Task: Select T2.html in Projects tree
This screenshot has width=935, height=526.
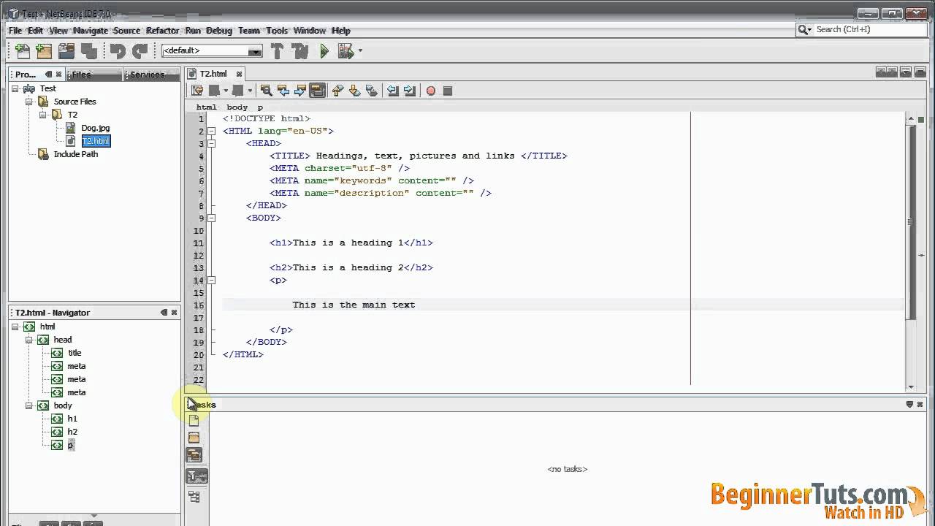Action: pos(96,141)
